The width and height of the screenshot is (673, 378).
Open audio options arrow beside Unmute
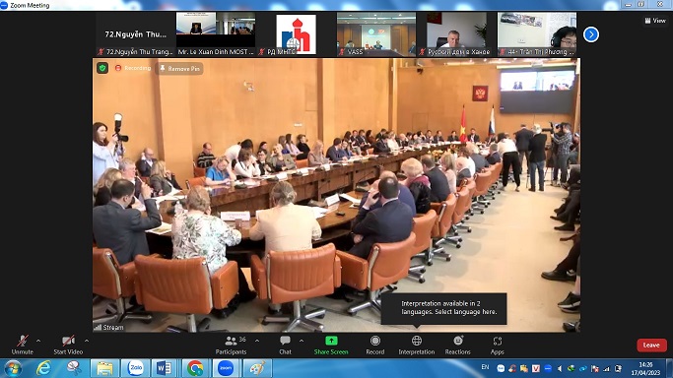pos(38,341)
